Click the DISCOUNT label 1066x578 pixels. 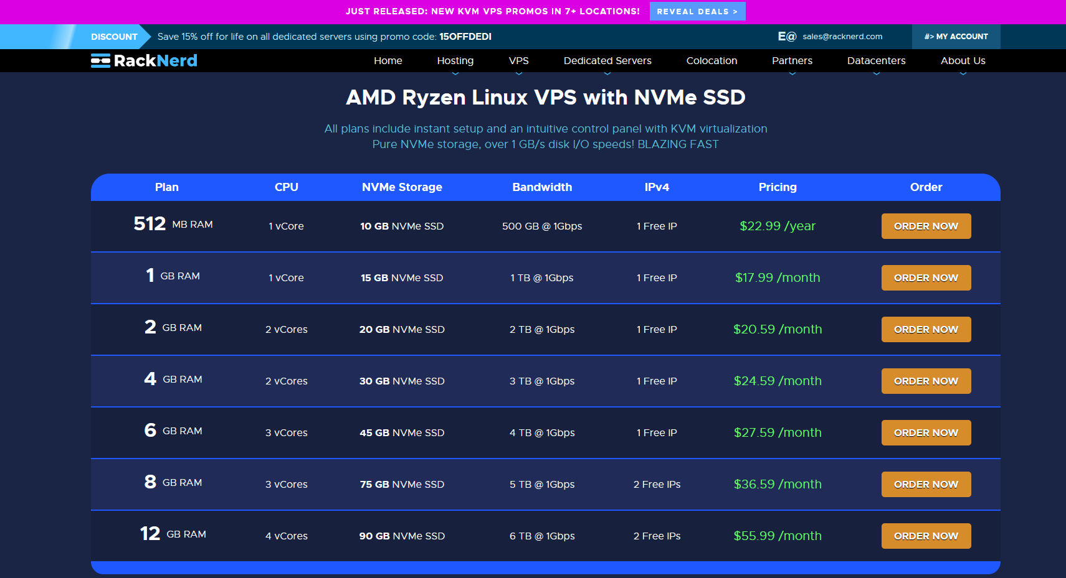(x=114, y=37)
